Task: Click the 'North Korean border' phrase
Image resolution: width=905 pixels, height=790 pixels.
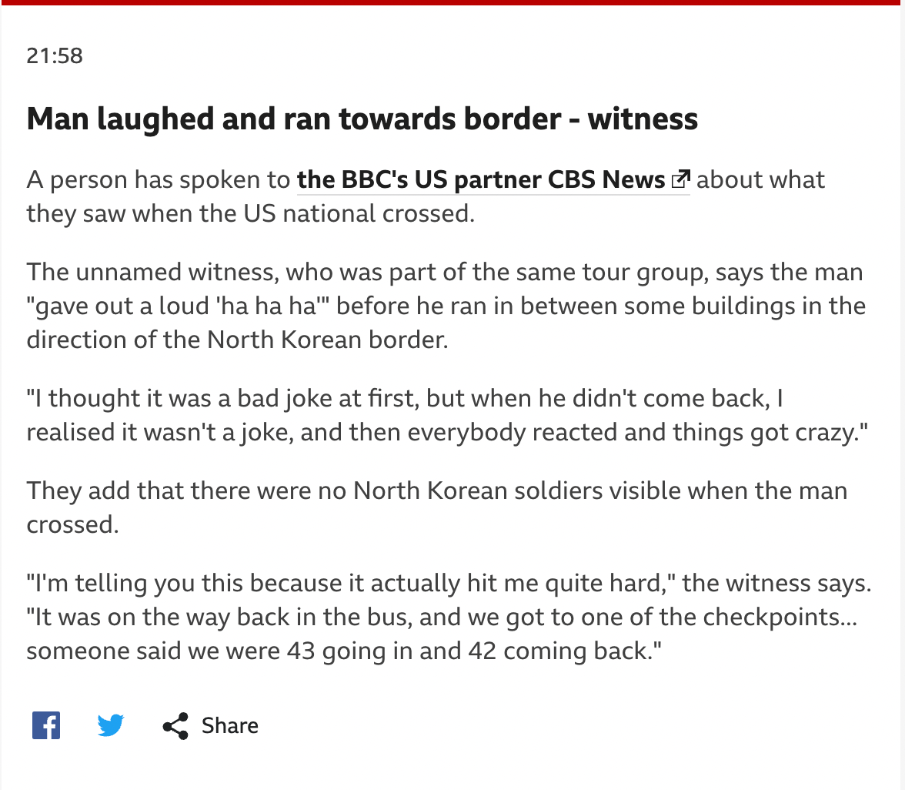Action: point(327,340)
